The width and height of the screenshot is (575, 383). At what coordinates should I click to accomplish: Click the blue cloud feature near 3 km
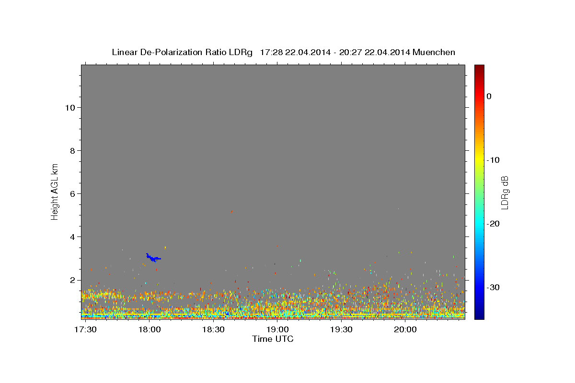coord(153,258)
